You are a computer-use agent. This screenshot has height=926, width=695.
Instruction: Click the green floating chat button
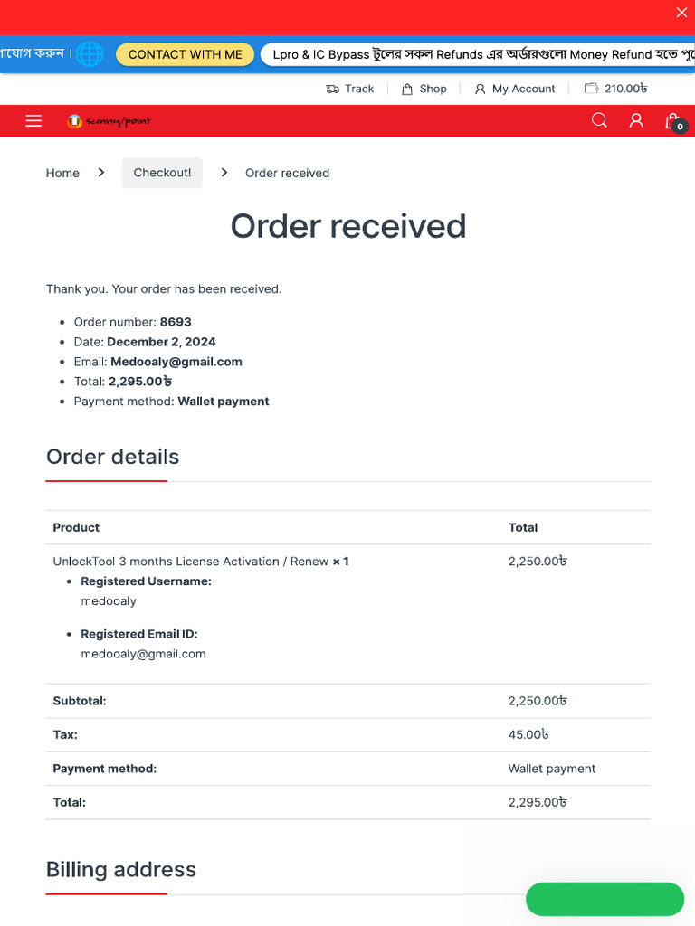[x=605, y=900]
